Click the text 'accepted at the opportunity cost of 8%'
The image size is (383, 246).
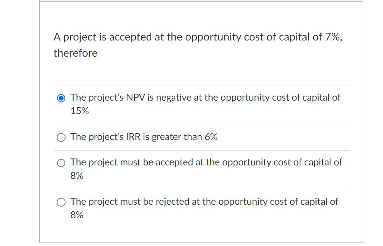(x=205, y=162)
